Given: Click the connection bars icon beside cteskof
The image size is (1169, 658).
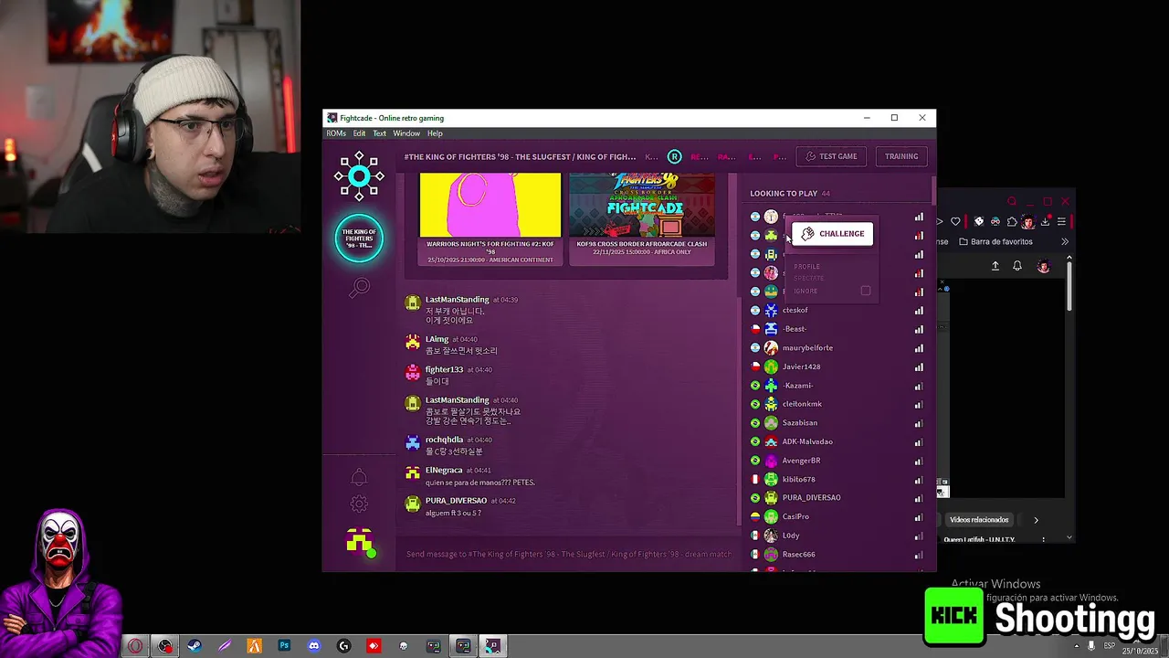Looking at the screenshot, I should point(919,311).
